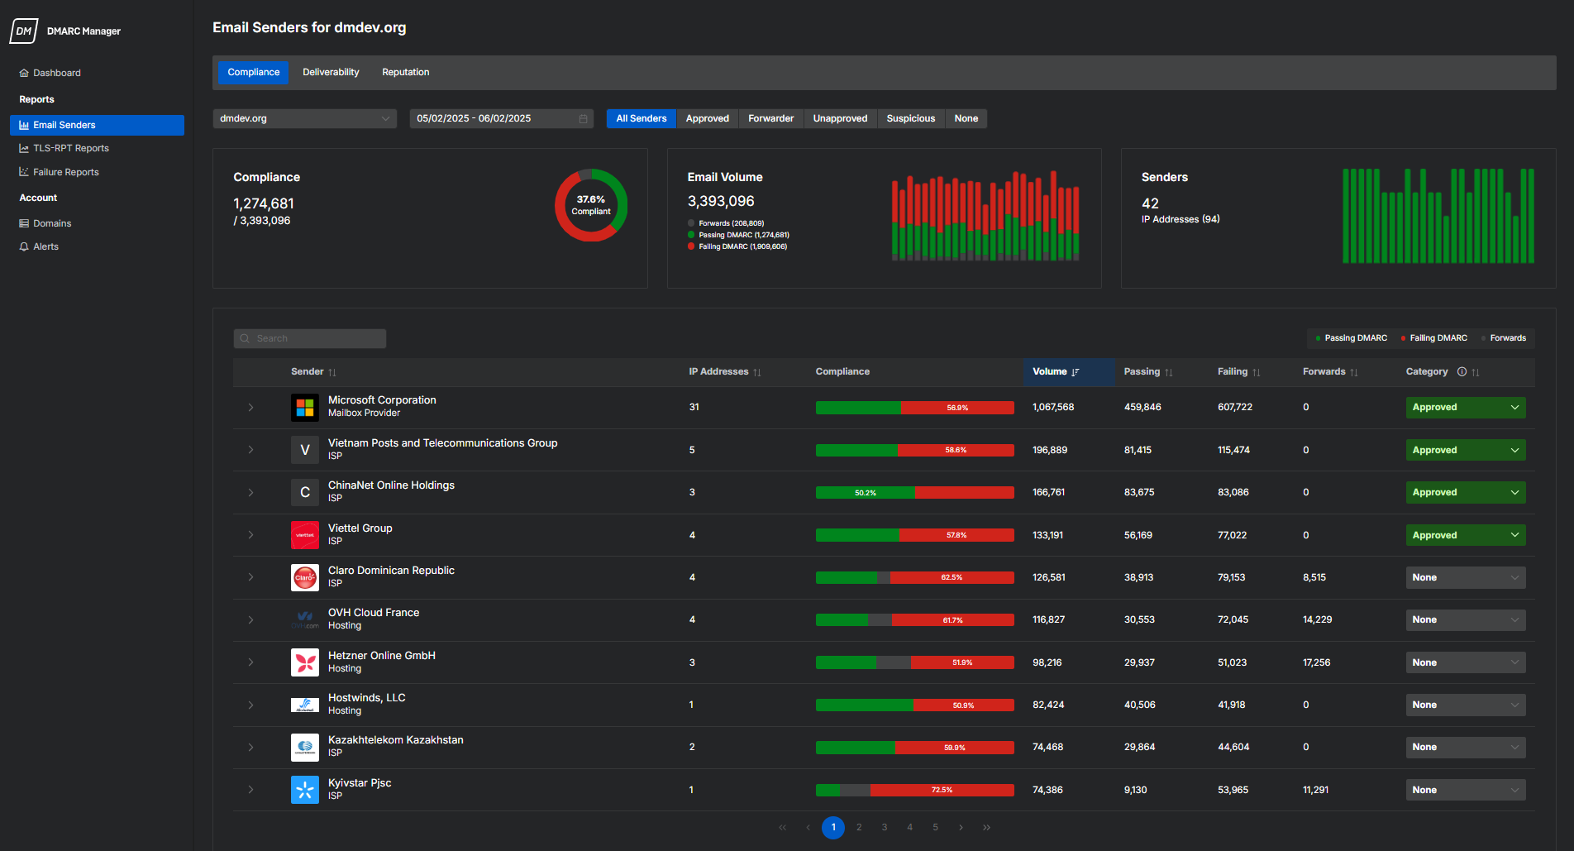This screenshot has width=1574, height=851.
Task: Toggle Failing DMARC legend filter
Action: tap(1434, 338)
